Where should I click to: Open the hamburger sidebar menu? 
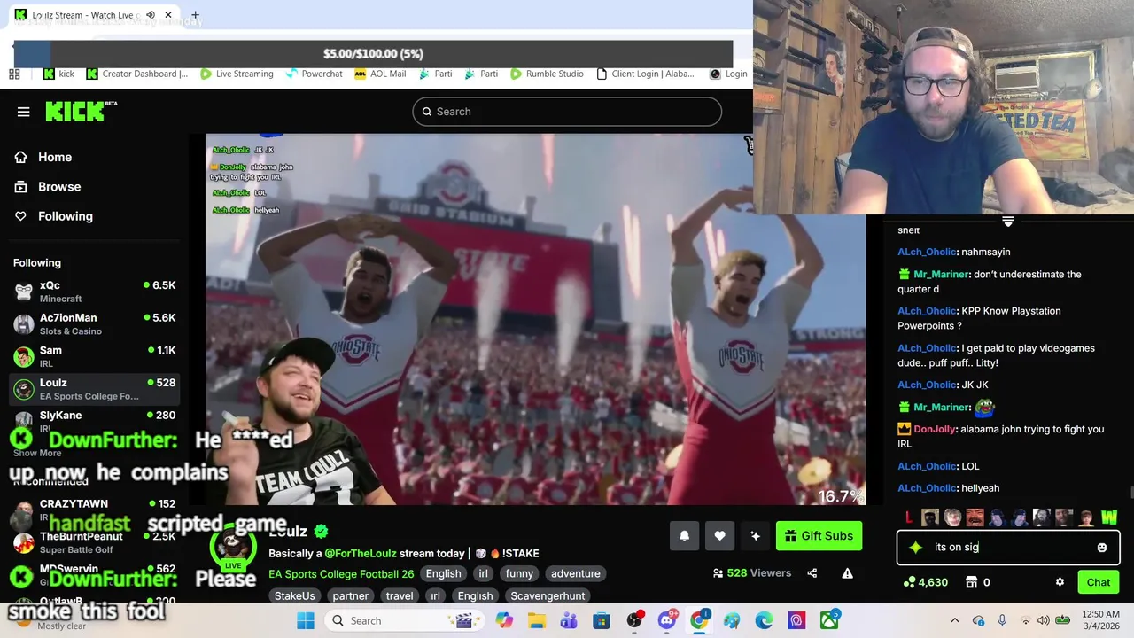click(24, 112)
